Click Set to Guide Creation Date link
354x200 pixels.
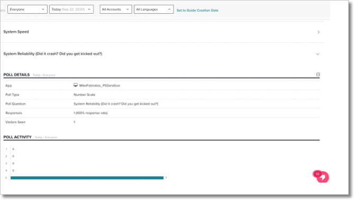point(197,11)
